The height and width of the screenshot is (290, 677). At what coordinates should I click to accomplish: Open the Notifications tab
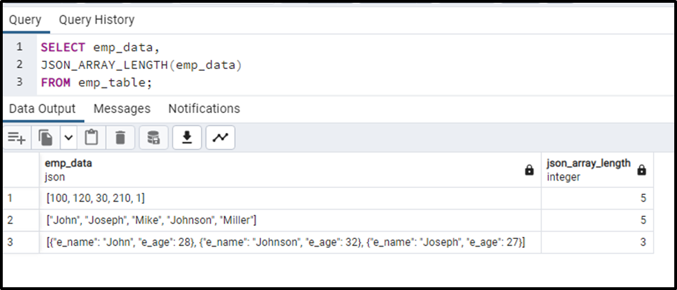(205, 108)
